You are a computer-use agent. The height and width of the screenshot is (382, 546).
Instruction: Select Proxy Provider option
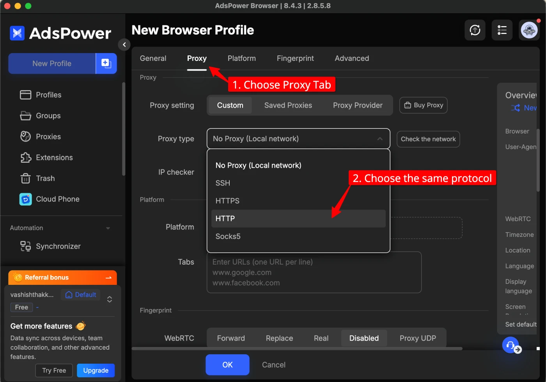pos(358,105)
